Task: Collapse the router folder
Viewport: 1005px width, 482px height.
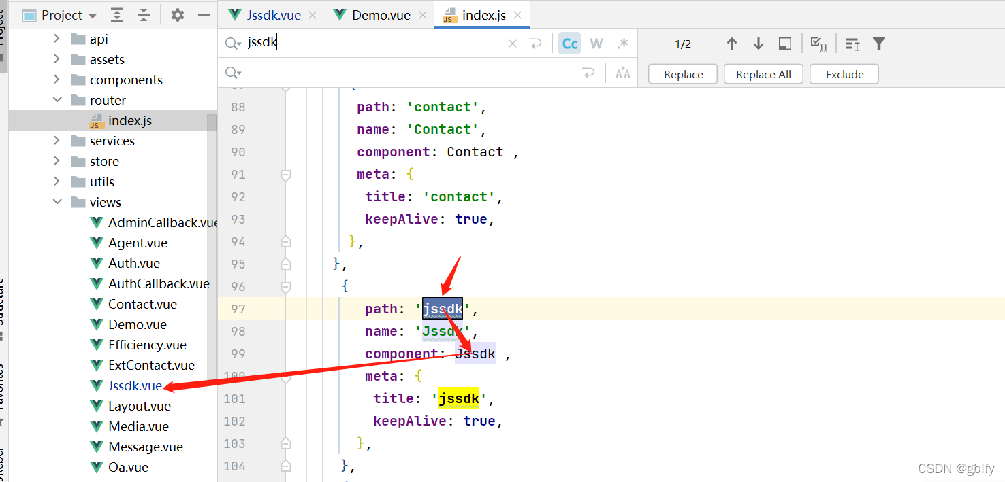Action: pos(57,100)
